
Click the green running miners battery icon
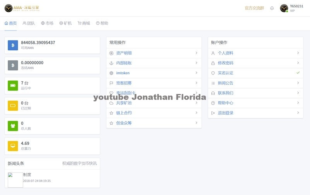pyautogui.click(x=13, y=86)
